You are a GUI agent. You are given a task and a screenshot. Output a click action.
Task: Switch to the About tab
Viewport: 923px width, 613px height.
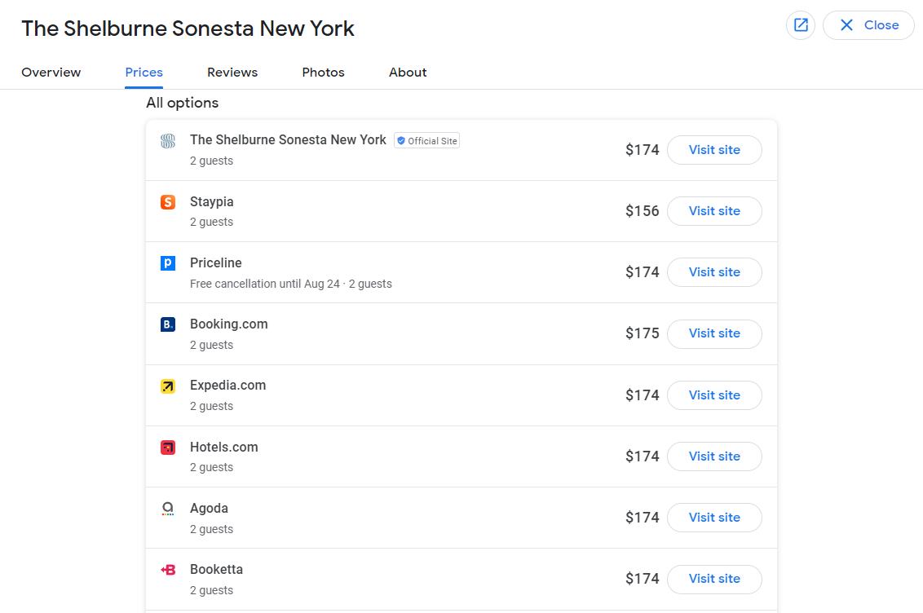[x=407, y=73]
